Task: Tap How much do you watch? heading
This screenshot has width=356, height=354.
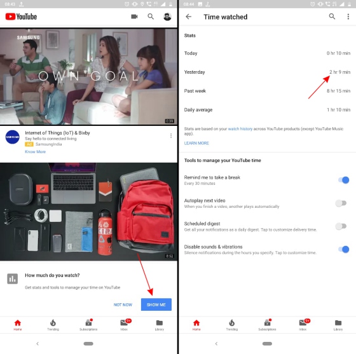Action: tap(52, 275)
